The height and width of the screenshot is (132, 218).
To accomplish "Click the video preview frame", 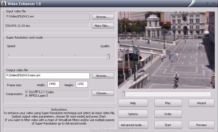I will [166, 50].
